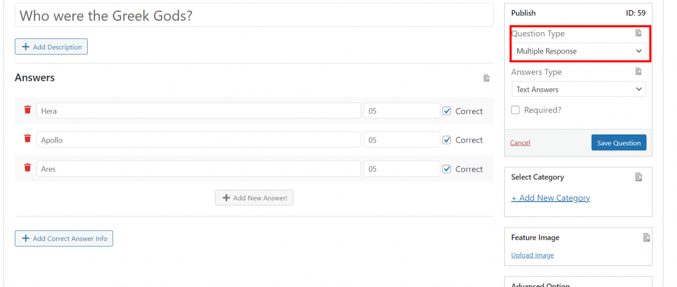Click the Cancel link
The image size is (677, 287).
pyautogui.click(x=520, y=143)
